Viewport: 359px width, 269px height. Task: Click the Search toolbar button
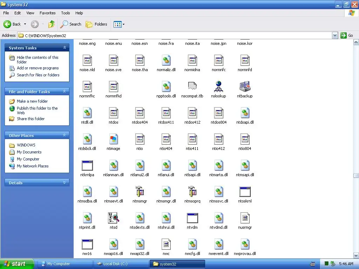(71, 24)
